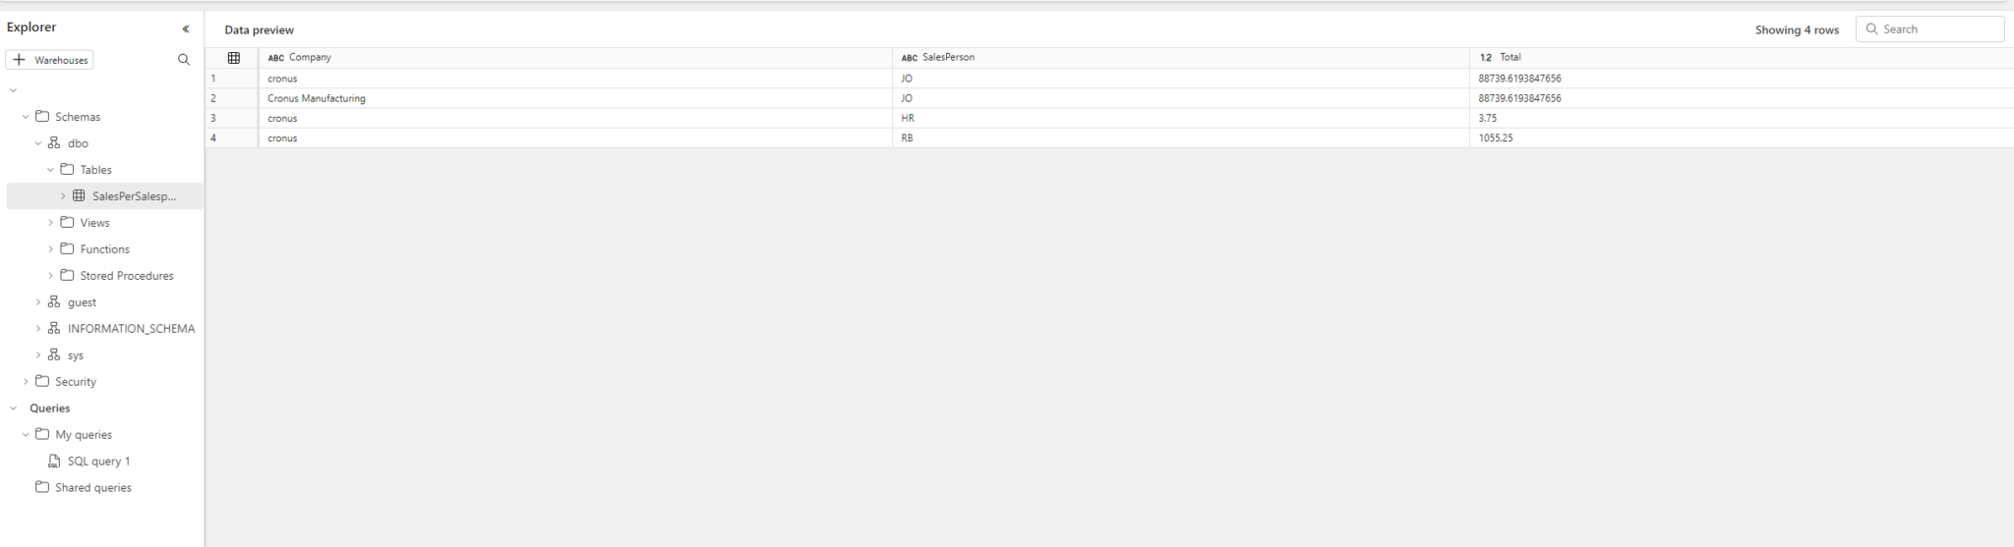Expand the Security folder
This screenshot has height=547, width=2014.
pos(26,382)
